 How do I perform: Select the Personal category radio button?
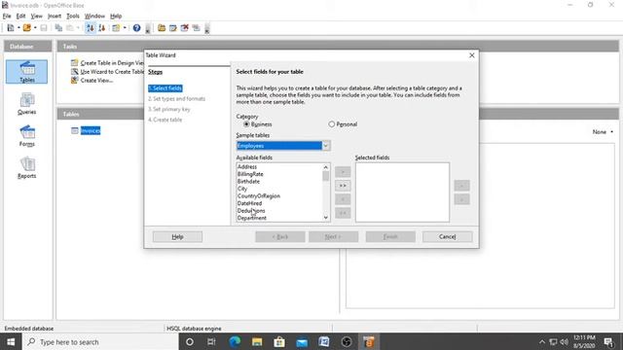tap(331, 124)
